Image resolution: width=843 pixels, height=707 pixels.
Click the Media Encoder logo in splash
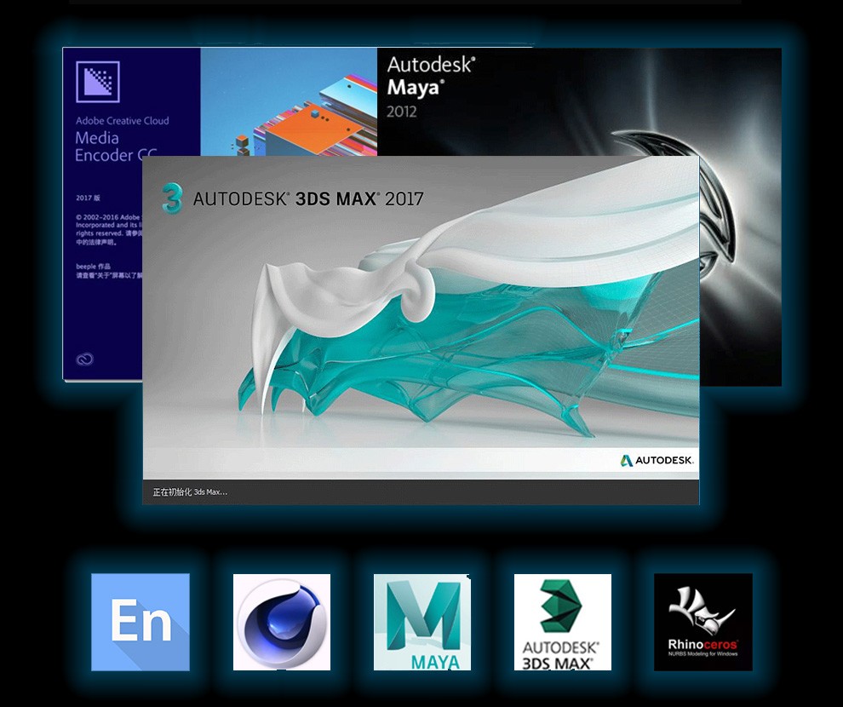pyautogui.click(x=98, y=82)
